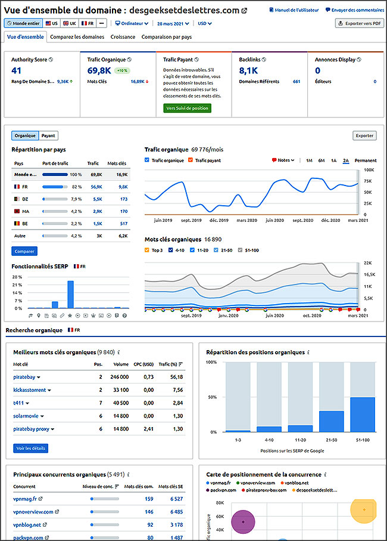This screenshot has width=387, height=541.
Task: Open Croissance tab
Action: tap(123, 37)
